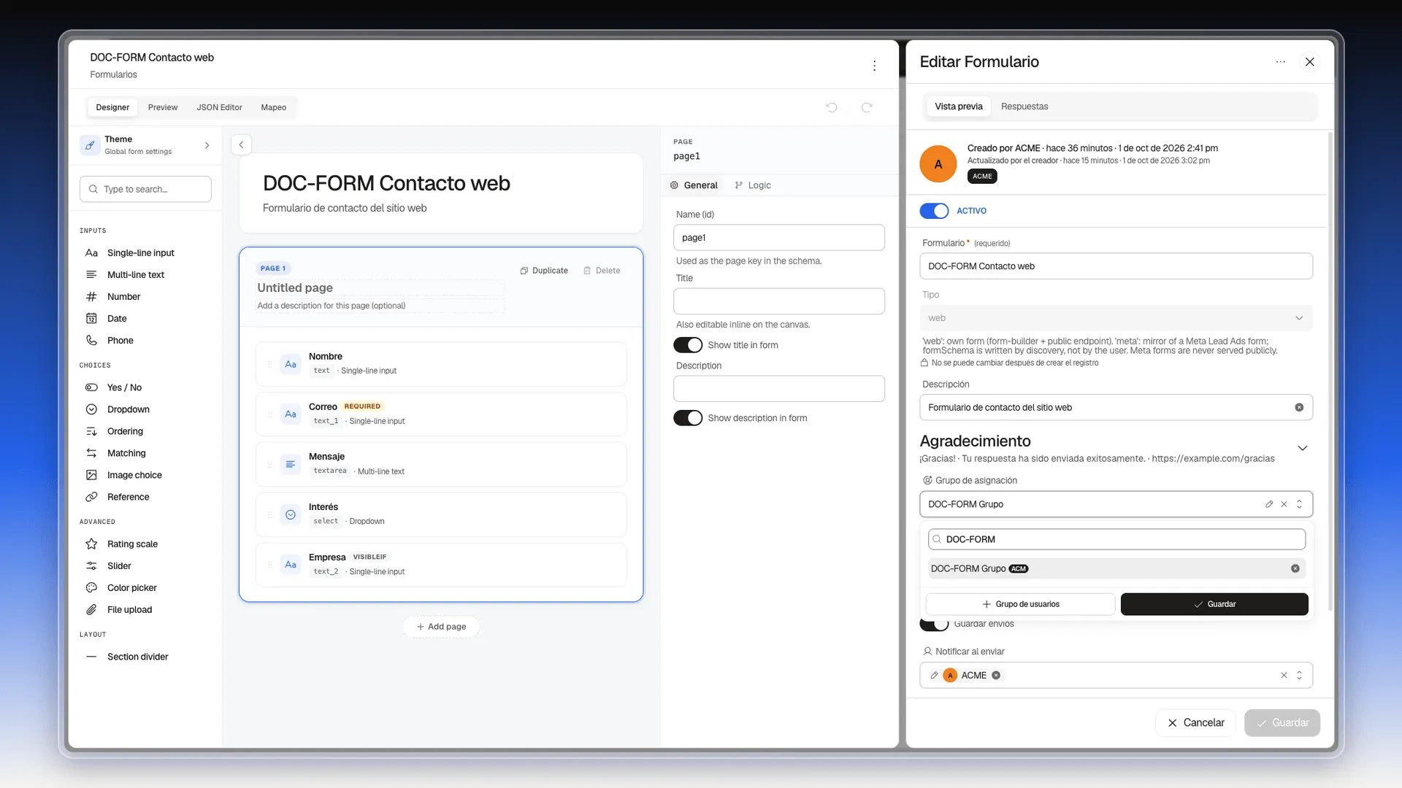Click the redo arrow icon
The height and width of the screenshot is (788, 1402).
pos(867,107)
